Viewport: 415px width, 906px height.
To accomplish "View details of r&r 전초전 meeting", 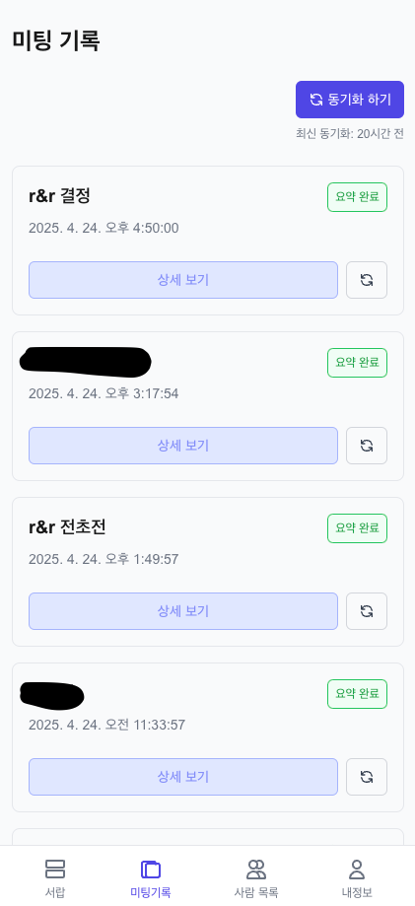I will pos(183,611).
